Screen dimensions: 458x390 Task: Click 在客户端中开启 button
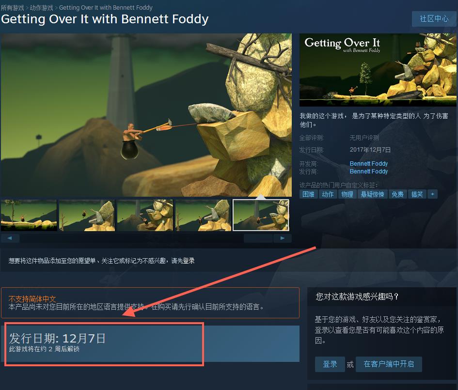click(x=389, y=364)
